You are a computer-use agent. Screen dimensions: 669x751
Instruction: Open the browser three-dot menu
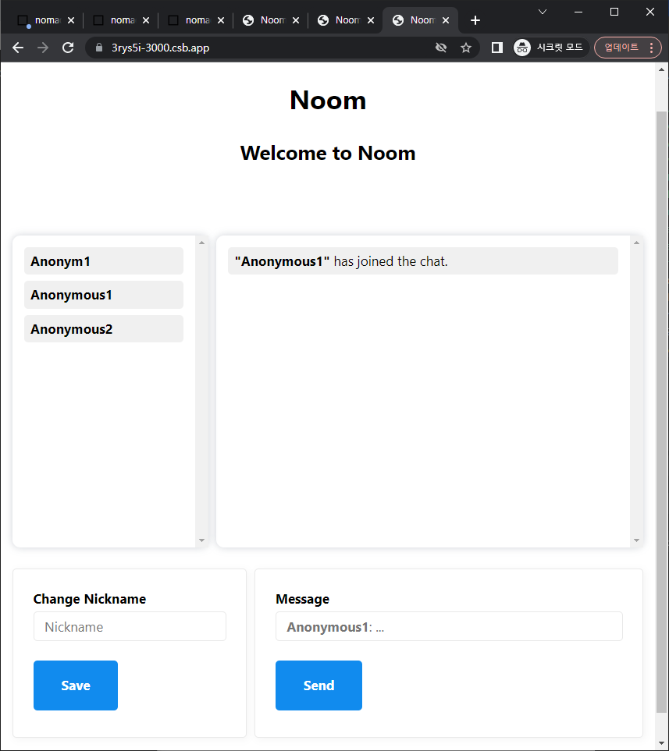(x=652, y=48)
